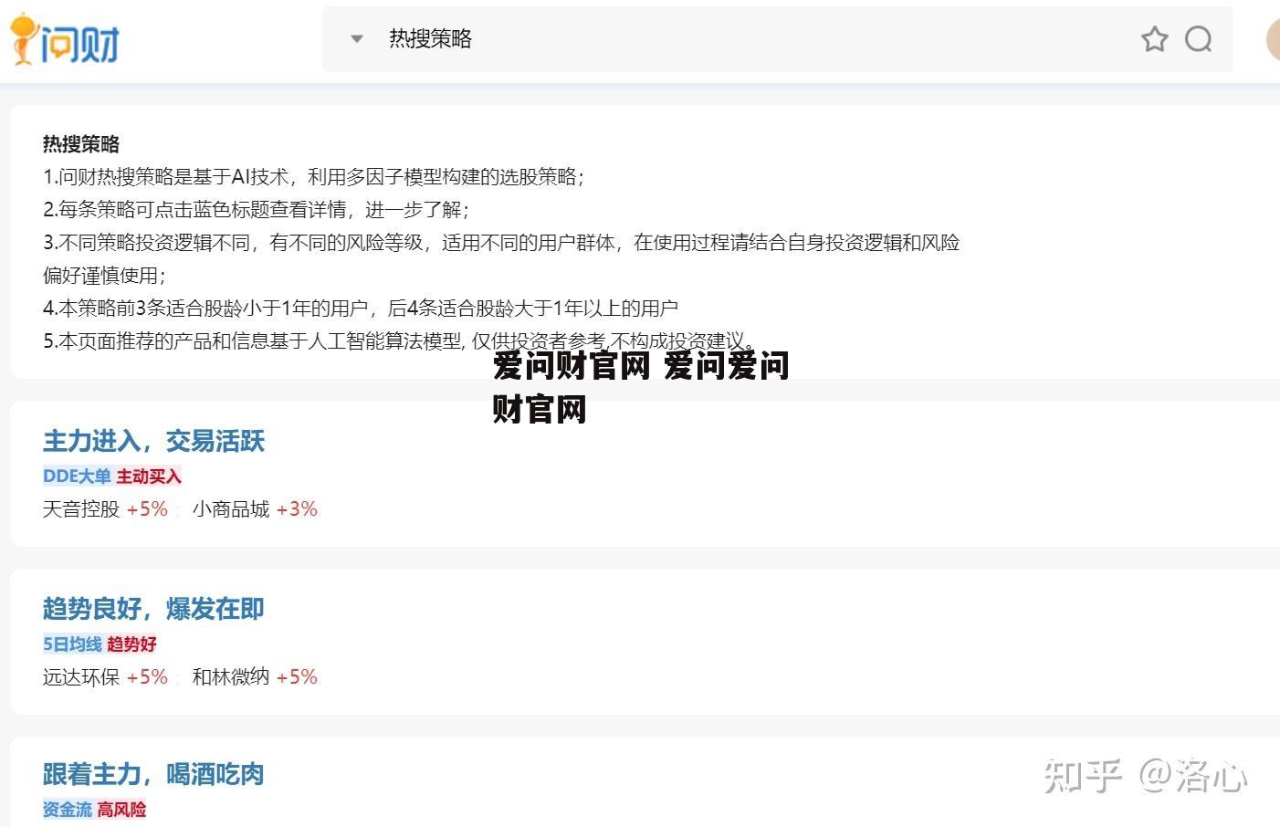
Task: Open stock 和林微纳
Action: click(x=231, y=677)
